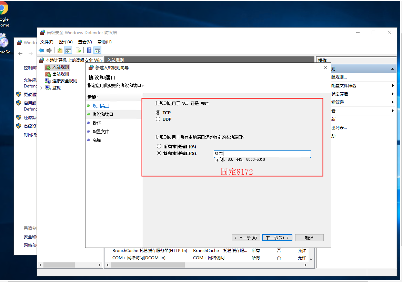This screenshot has height=282, width=402.
Task: Click 新建规则... in actions pane
Action: 339,77
